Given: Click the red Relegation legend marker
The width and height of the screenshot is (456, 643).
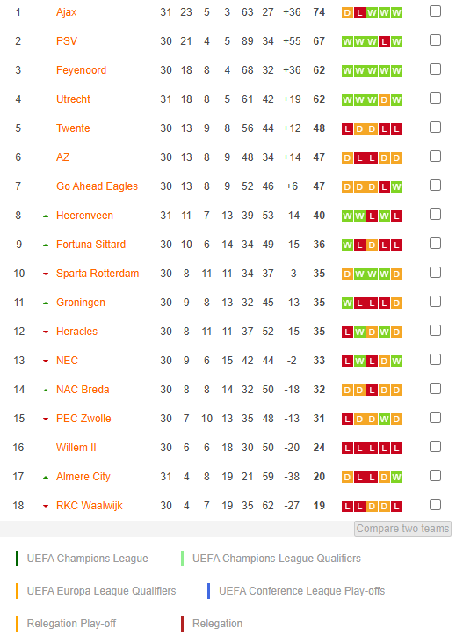Looking at the screenshot, I should pyautogui.click(x=183, y=624).
